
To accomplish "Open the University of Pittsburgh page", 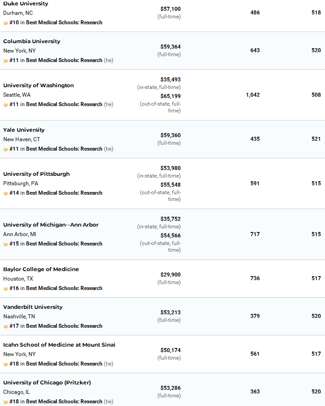I will pos(36,174).
